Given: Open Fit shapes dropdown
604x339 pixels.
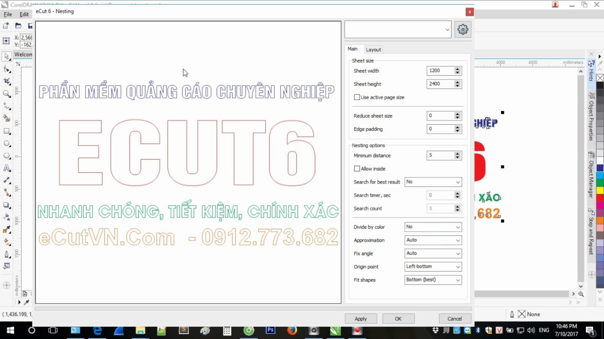Looking at the screenshot, I should pos(433,280).
